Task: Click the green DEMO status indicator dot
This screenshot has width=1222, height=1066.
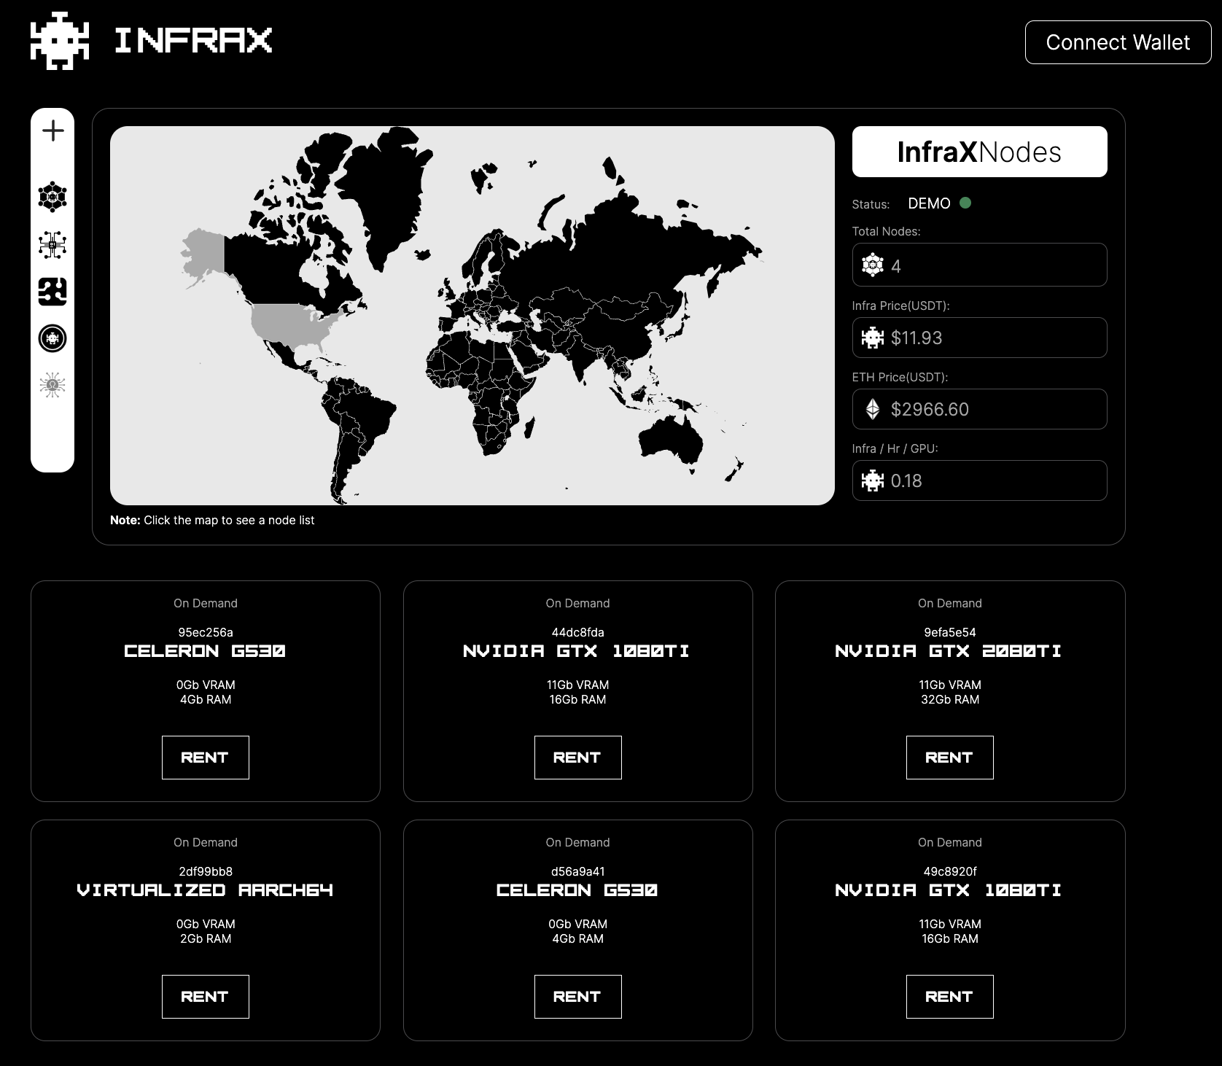Action: [x=965, y=203]
